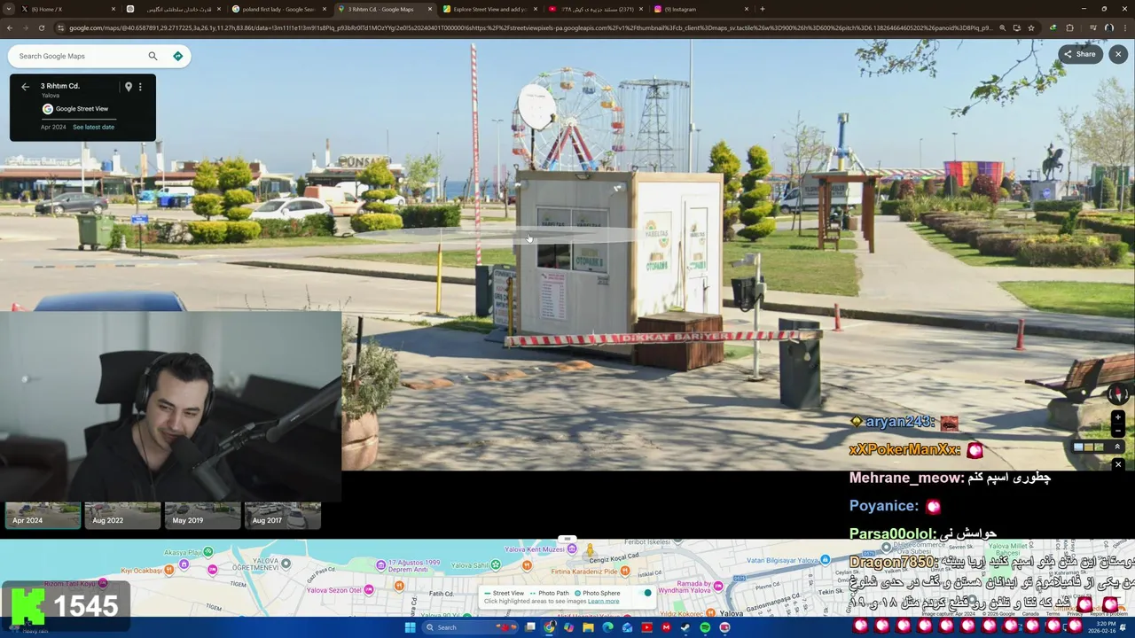Open Microsoft Edge from the taskbar
The width and height of the screenshot is (1135, 638).
pyautogui.click(x=607, y=627)
